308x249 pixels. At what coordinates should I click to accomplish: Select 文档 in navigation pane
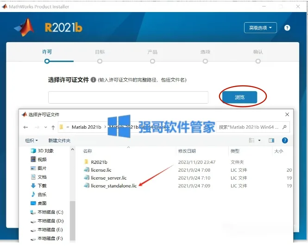(x=39, y=177)
